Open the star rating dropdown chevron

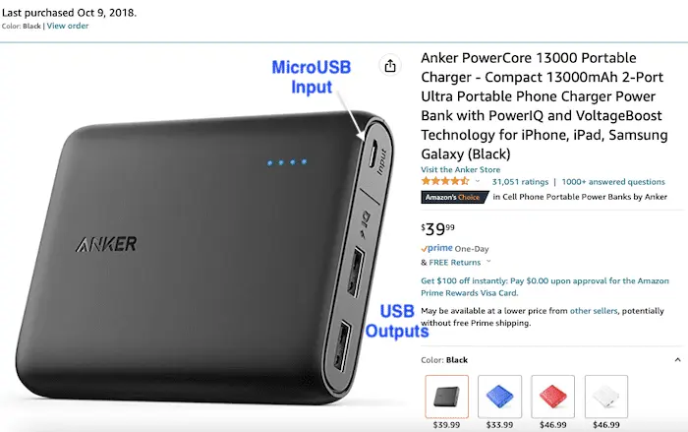[478, 181]
